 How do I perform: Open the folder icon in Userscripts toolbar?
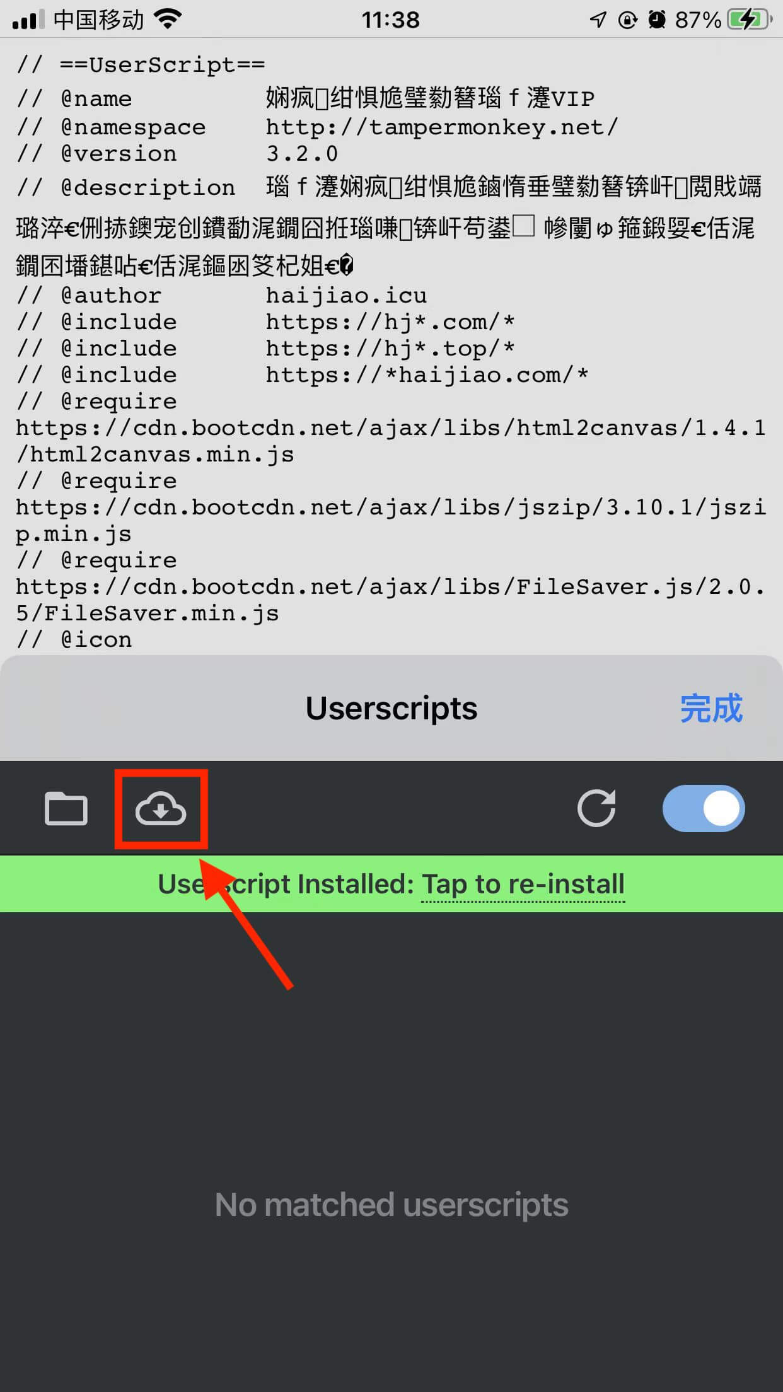[x=66, y=808]
